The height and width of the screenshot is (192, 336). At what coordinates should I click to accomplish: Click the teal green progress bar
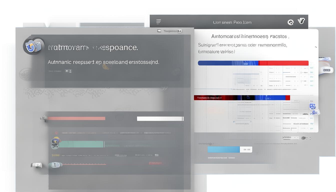point(81,144)
